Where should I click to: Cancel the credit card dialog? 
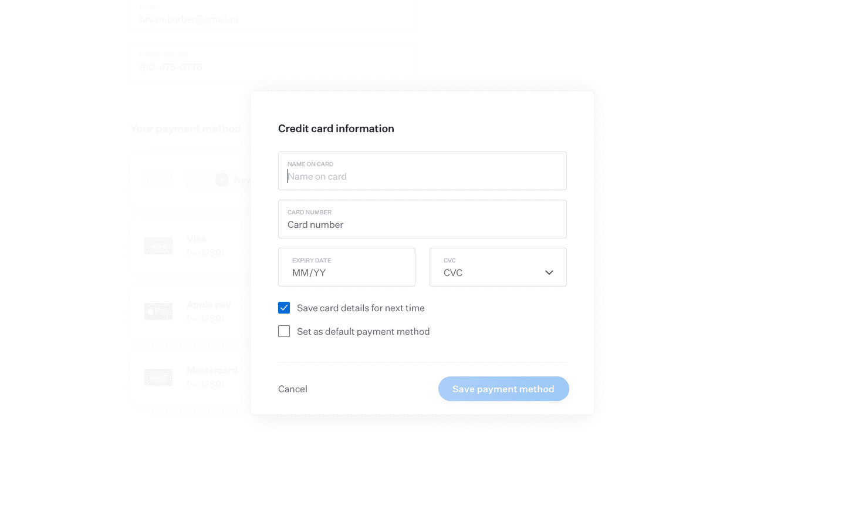292,389
